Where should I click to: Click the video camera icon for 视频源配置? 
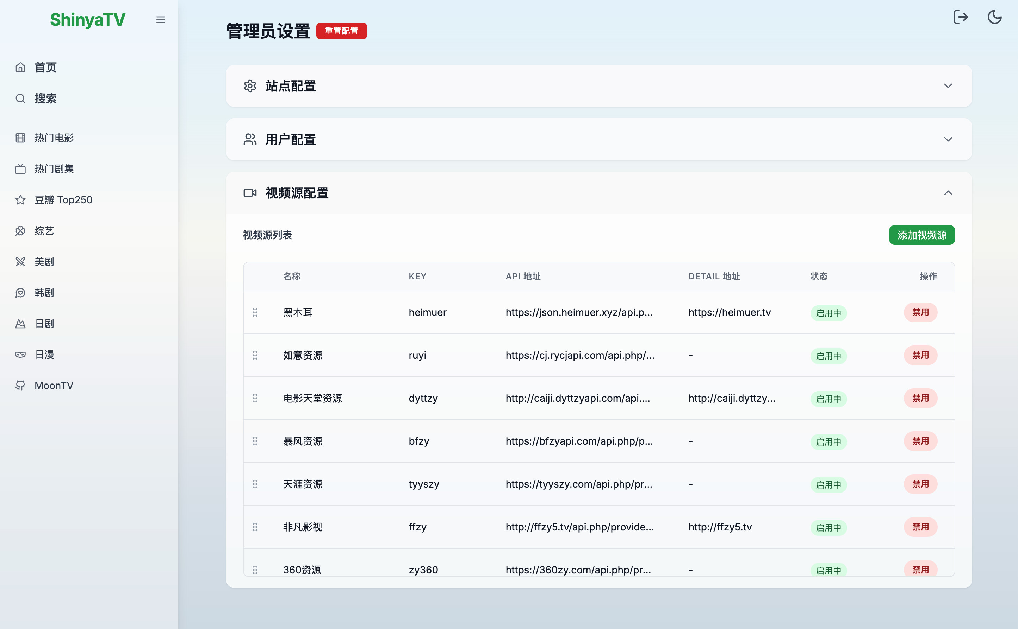(x=250, y=193)
